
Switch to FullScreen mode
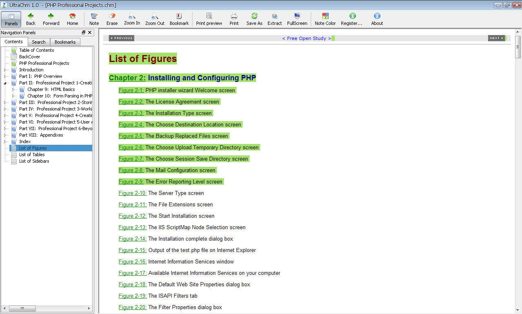click(297, 19)
